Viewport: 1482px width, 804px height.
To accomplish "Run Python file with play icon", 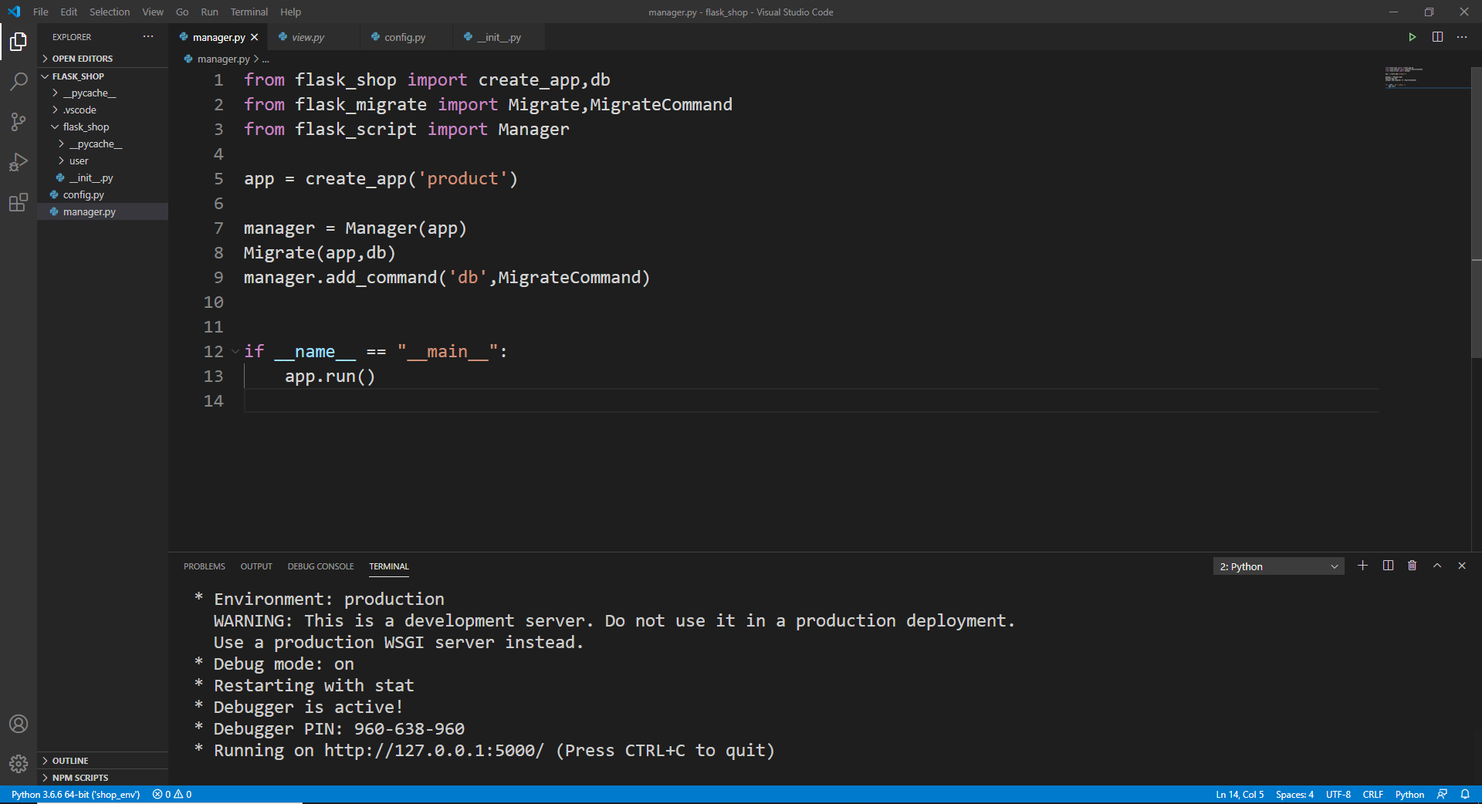I will click(1412, 37).
